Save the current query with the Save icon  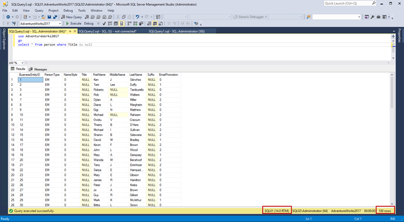coord(49,17)
